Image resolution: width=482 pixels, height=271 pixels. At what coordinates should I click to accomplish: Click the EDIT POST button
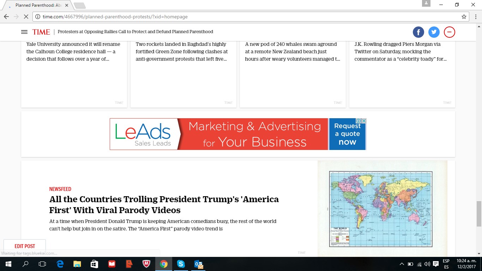point(25,246)
